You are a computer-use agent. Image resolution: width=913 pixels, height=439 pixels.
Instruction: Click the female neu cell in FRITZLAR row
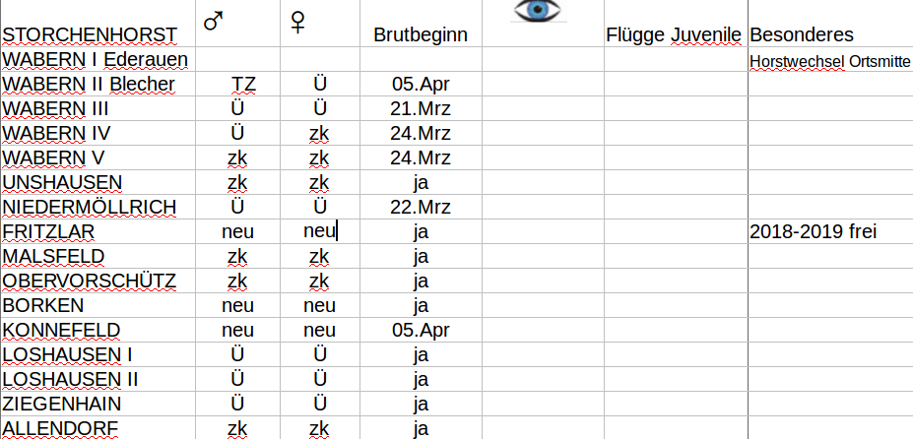[x=320, y=231]
